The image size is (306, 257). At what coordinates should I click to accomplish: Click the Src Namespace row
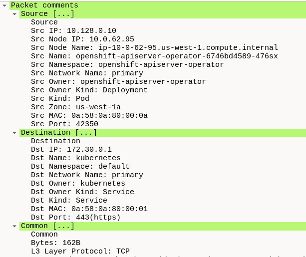click(127, 65)
